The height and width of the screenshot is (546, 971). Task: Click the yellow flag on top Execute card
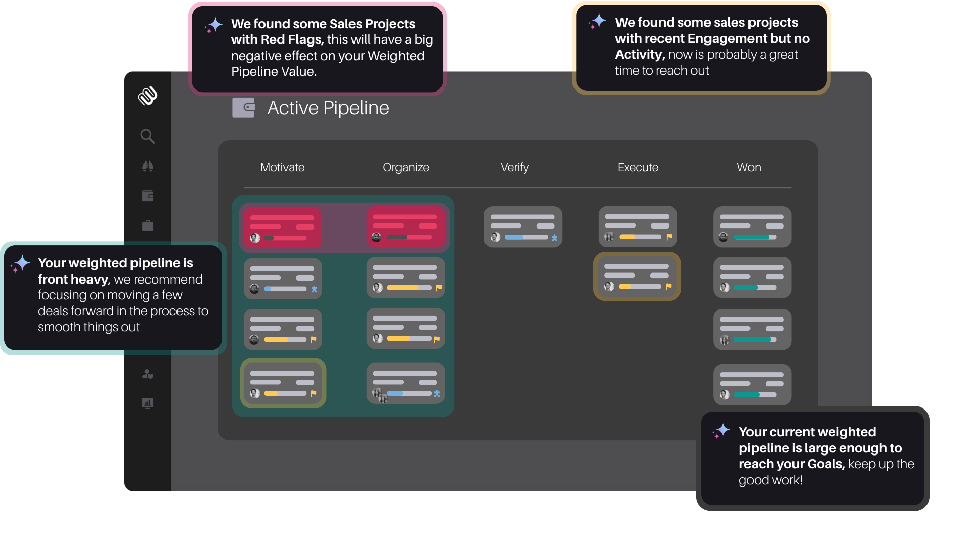coord(669,237)
